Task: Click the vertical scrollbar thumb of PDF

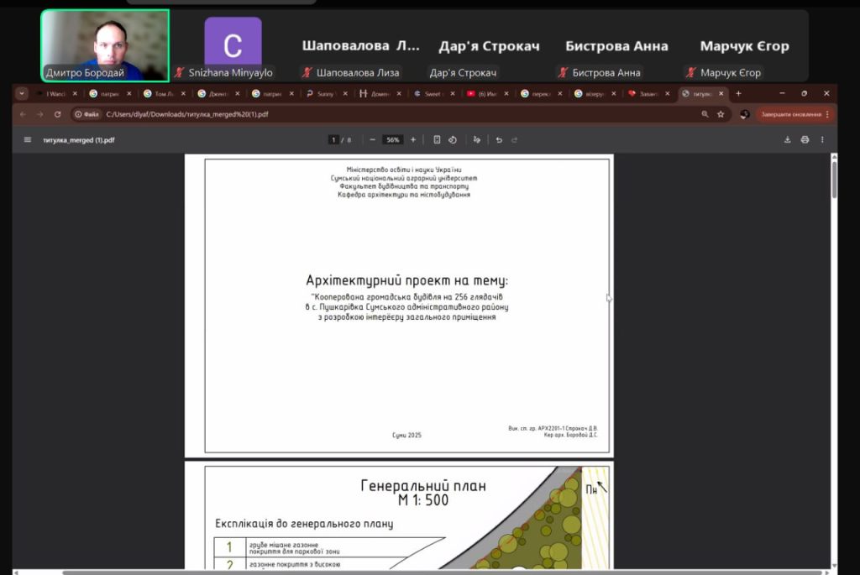Action: (834, 180)
